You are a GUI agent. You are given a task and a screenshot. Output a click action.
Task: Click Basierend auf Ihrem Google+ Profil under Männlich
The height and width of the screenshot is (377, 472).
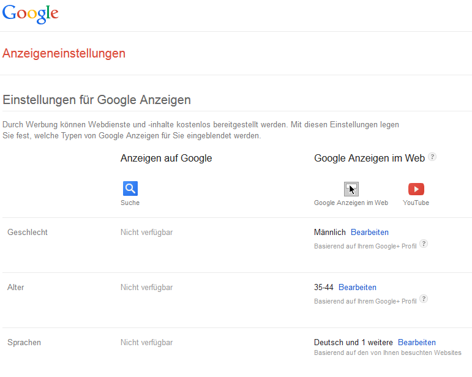tap(365, 246)
